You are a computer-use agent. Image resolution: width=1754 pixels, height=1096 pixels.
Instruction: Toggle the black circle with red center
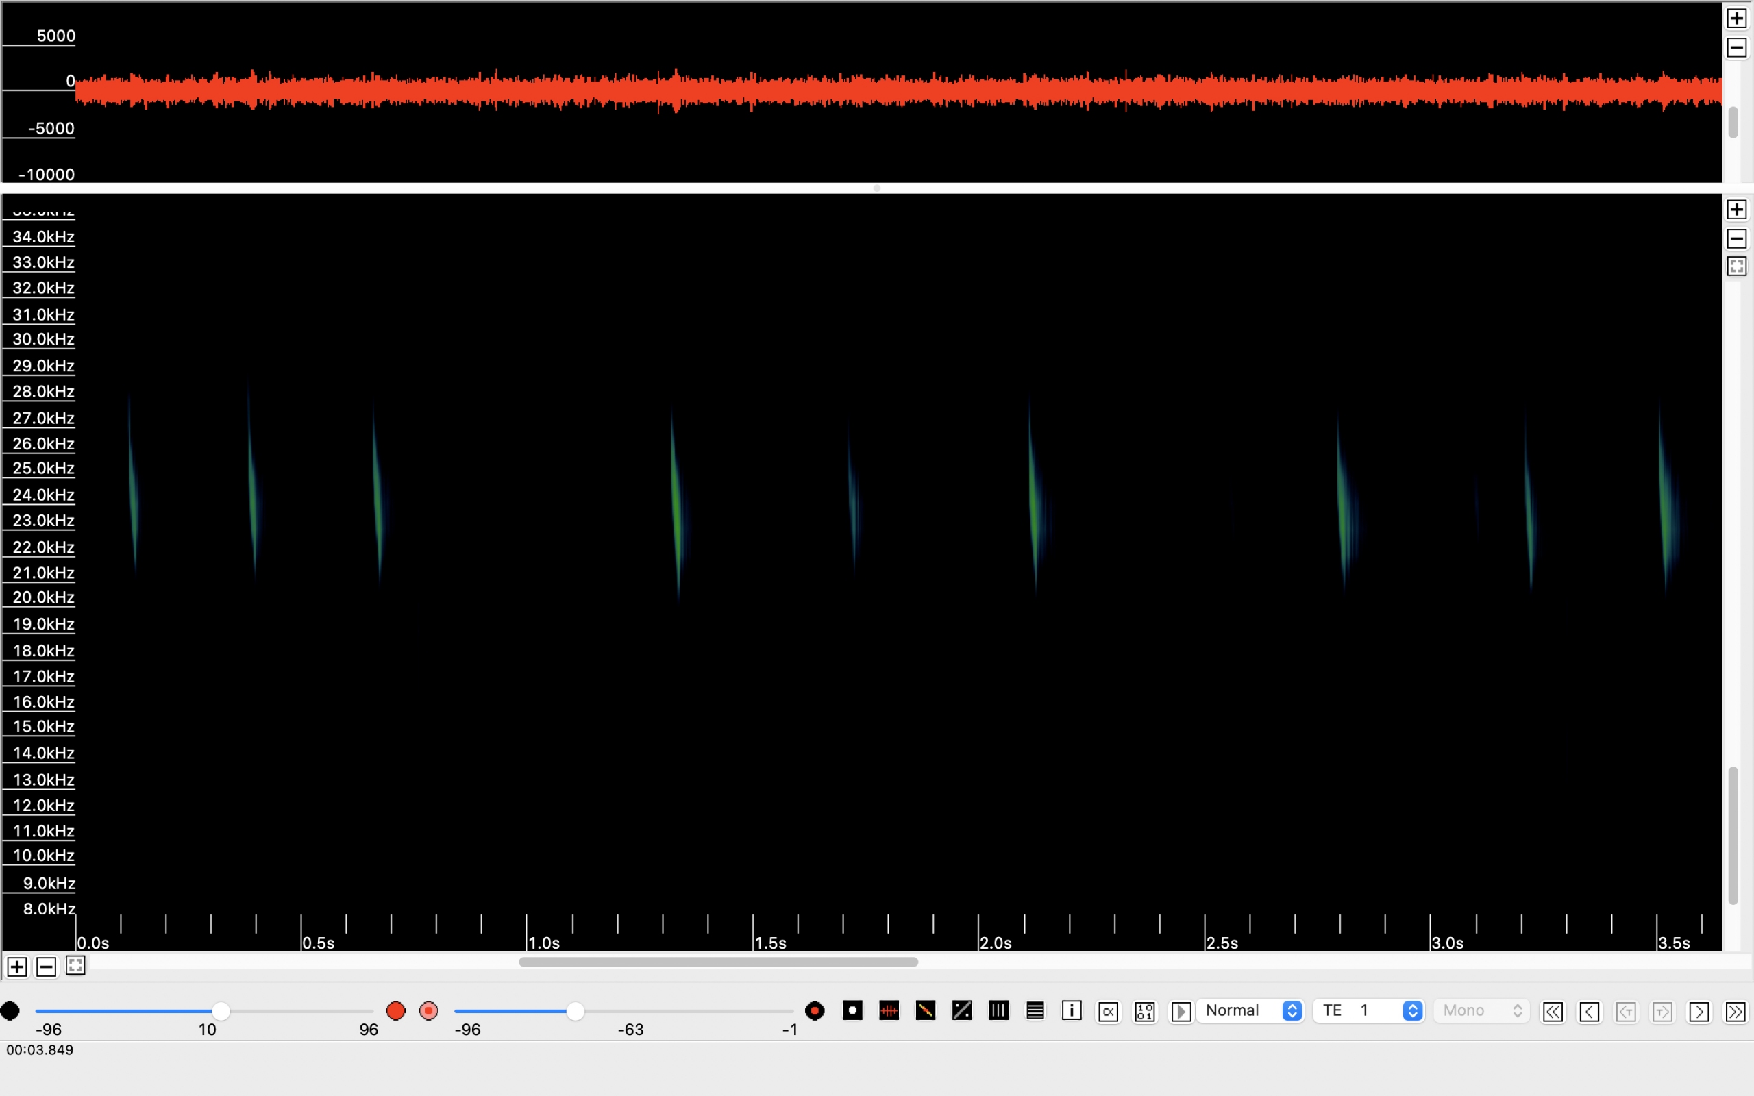point(815,1010)
